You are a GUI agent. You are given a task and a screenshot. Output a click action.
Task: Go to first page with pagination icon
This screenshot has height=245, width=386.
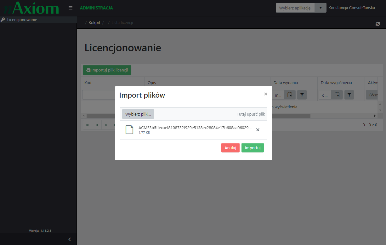87,125
